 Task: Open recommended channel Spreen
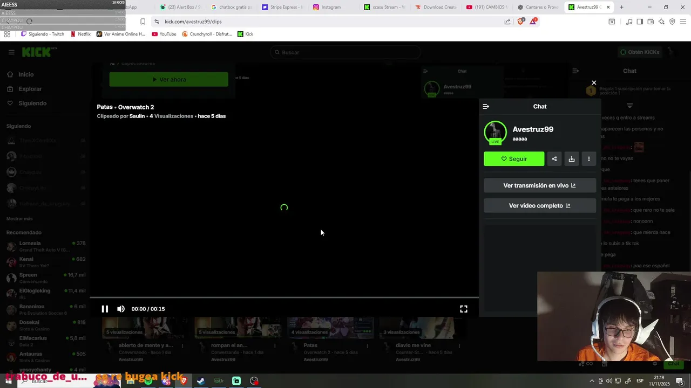pyautogui.click(x=45, y=278)
